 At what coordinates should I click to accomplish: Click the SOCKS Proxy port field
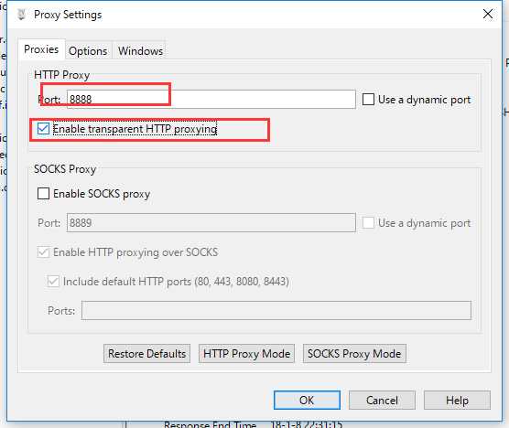(x=211, y=223)
